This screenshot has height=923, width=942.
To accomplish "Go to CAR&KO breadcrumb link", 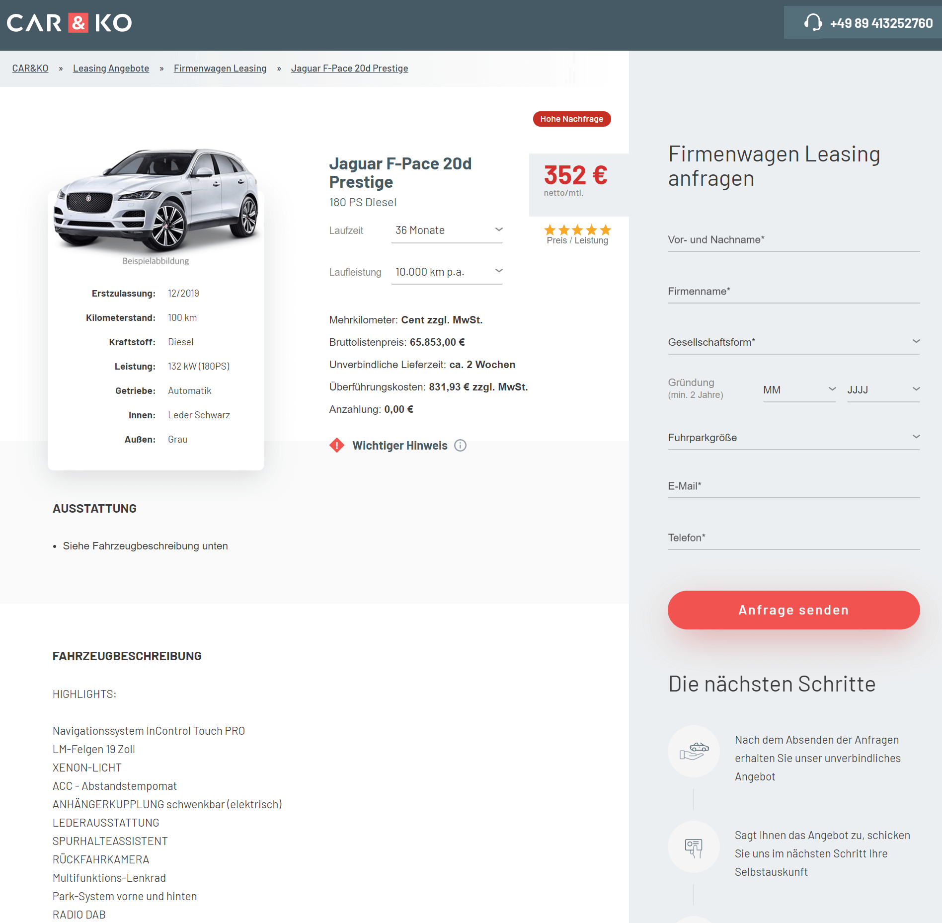I will (x=30, y=68).
